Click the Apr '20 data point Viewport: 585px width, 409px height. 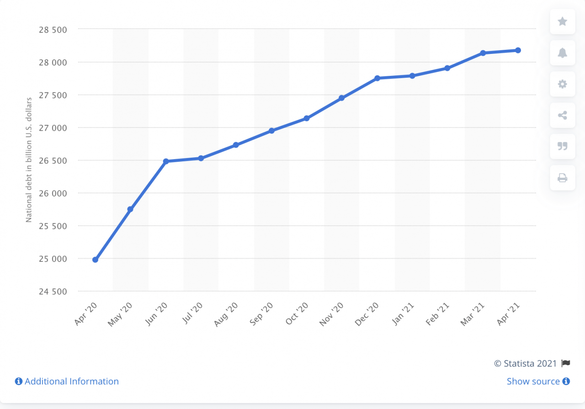click(95, 260)
